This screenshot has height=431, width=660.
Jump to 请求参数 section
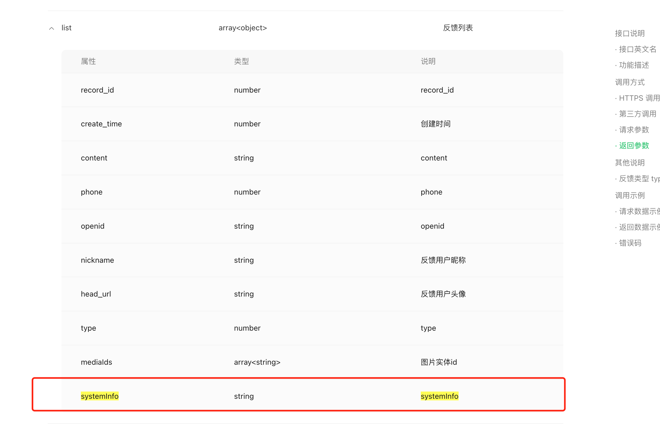[x=634, y=130]
